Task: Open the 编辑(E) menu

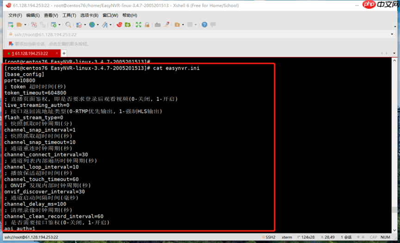Action: 33,15
